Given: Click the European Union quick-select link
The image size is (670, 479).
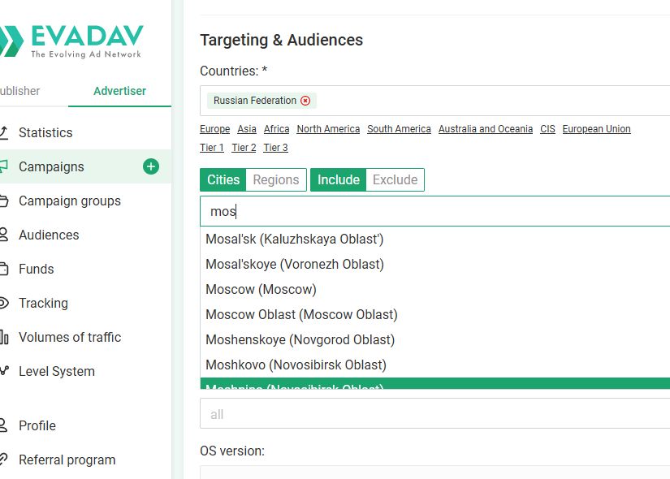Looking at the screenshot, I should 596,129.
